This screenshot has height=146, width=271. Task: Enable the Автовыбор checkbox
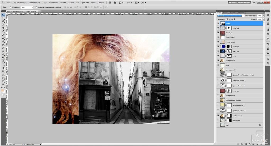point(10,7)
